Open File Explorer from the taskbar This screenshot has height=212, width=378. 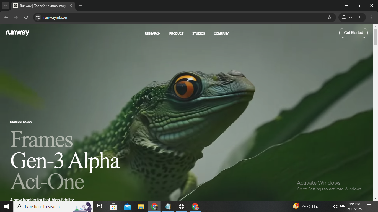tap(141, 206)
